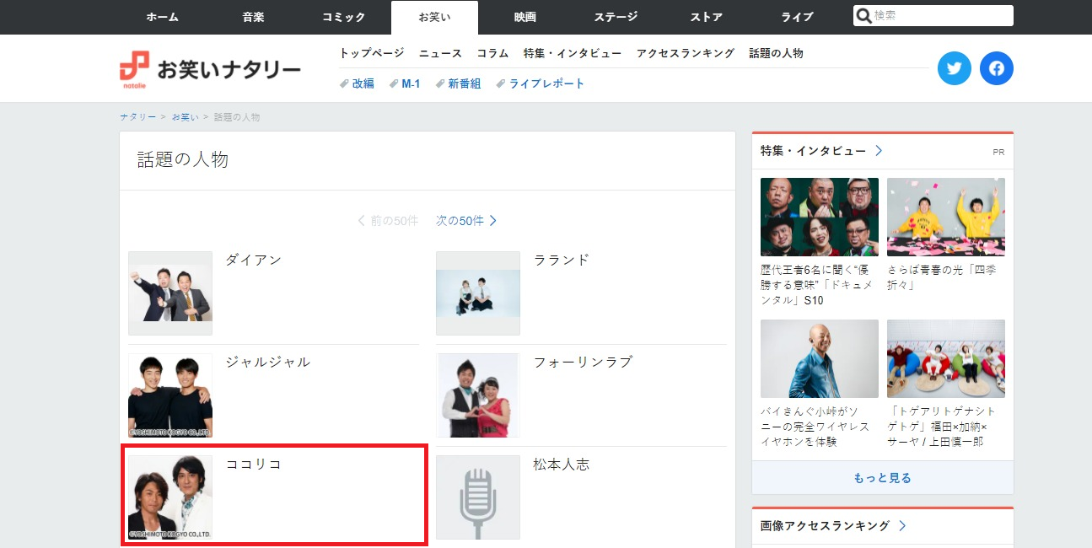Screen dimensions: 1092x548
Task: Read さらば青春の光「四季折々」 headline
Action: (943, 277)
